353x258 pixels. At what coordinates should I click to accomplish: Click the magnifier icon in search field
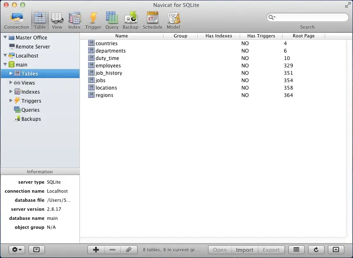271,17
